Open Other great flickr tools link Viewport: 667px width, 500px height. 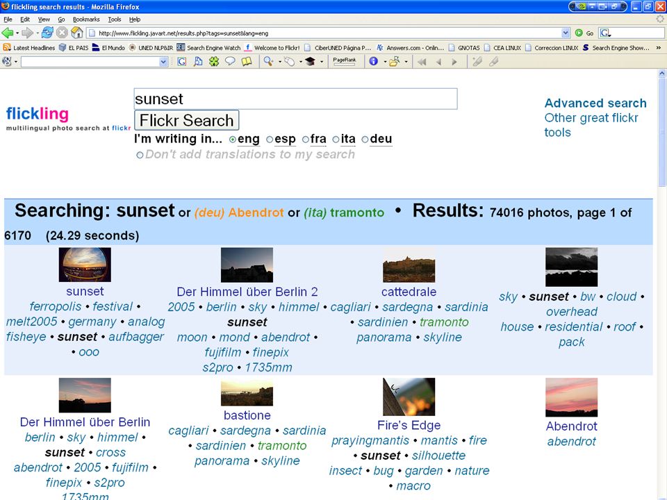(x=591, y=125)
